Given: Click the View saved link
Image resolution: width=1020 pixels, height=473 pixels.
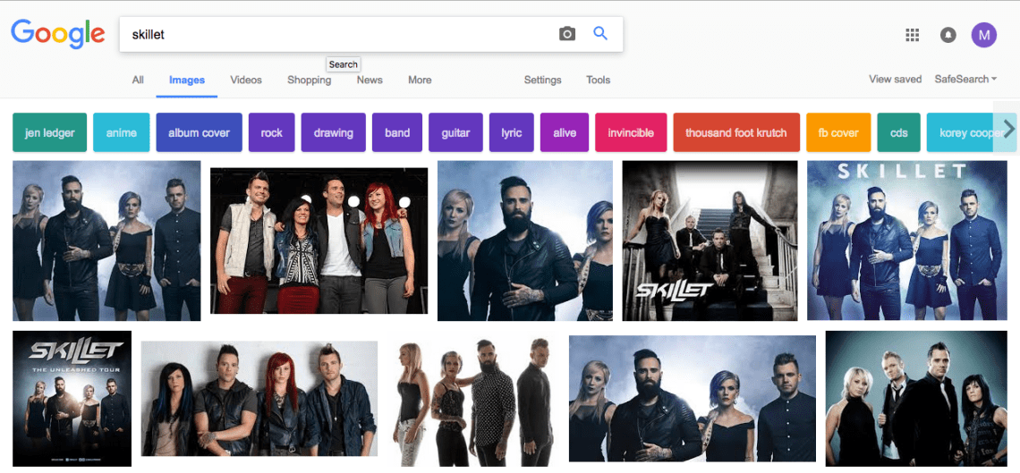Looking at the screenshot, I should pos(895,80).
